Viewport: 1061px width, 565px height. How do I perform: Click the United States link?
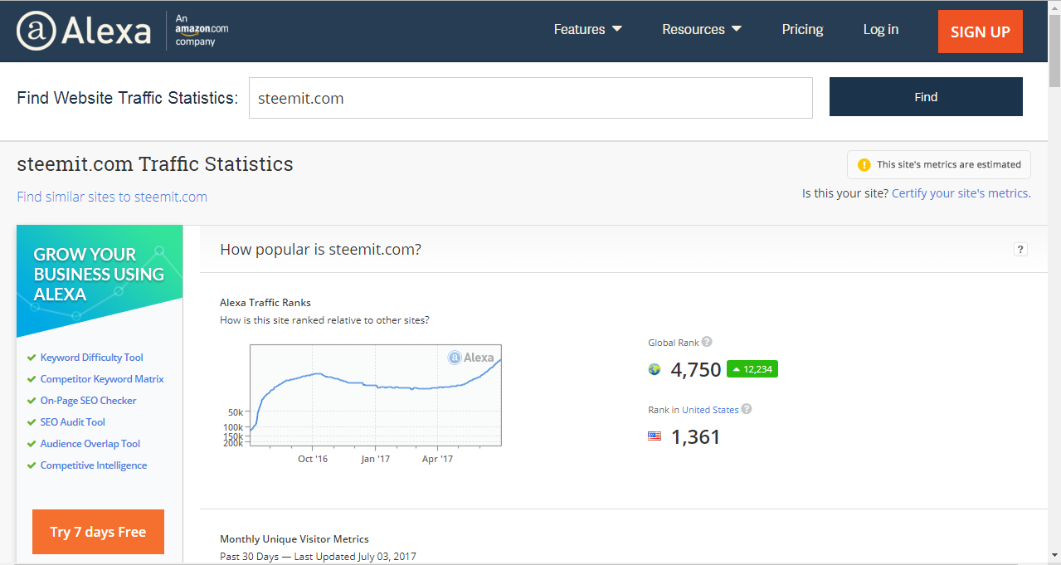point(710,410)
